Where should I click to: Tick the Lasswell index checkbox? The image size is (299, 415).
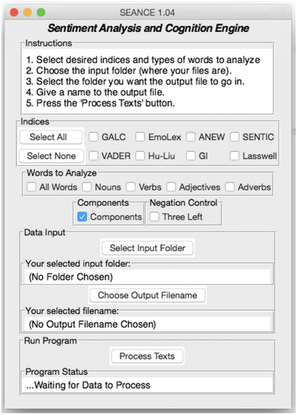[x=235, y=156]
